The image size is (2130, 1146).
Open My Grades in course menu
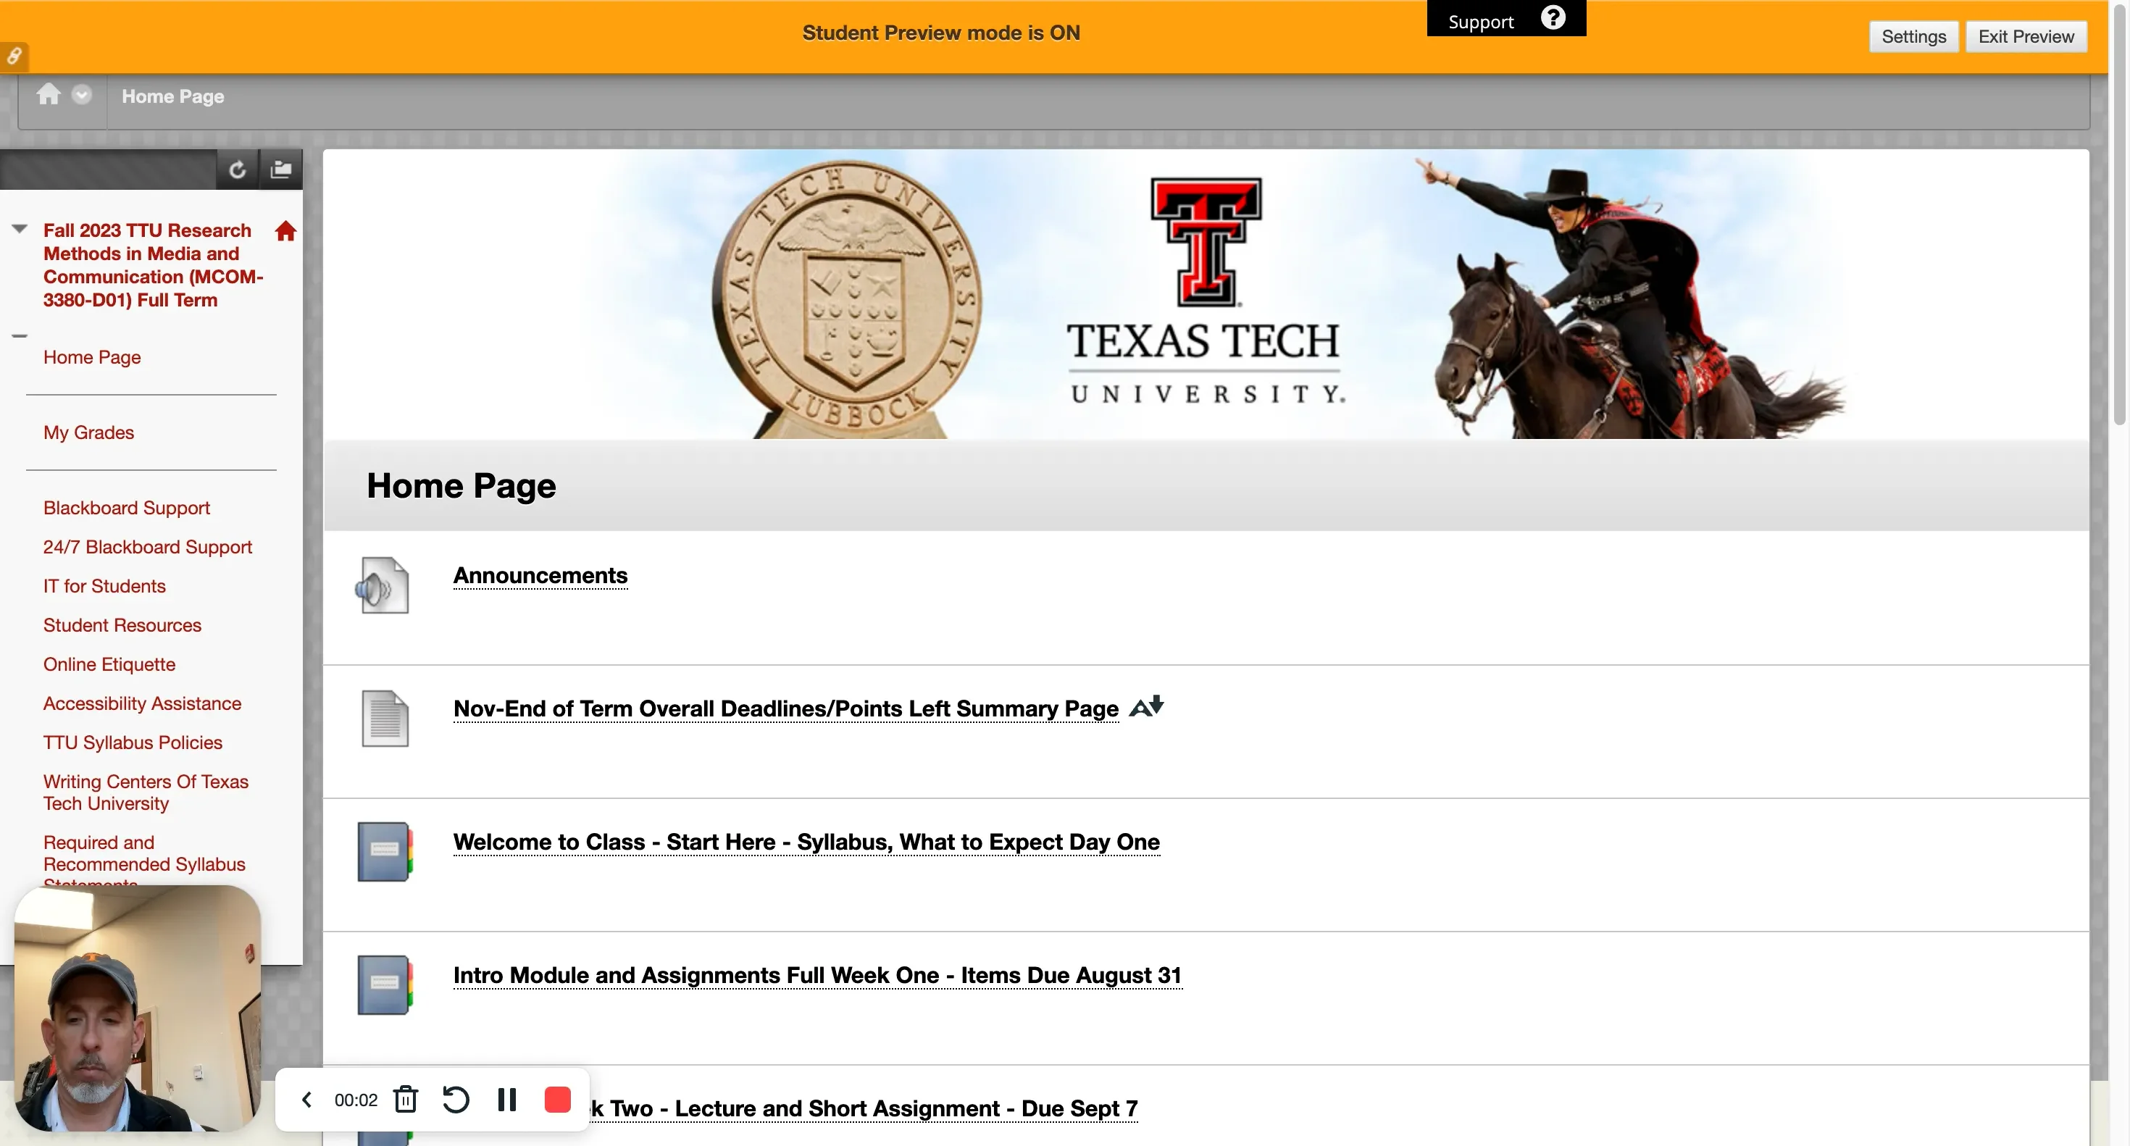(88, 432)
